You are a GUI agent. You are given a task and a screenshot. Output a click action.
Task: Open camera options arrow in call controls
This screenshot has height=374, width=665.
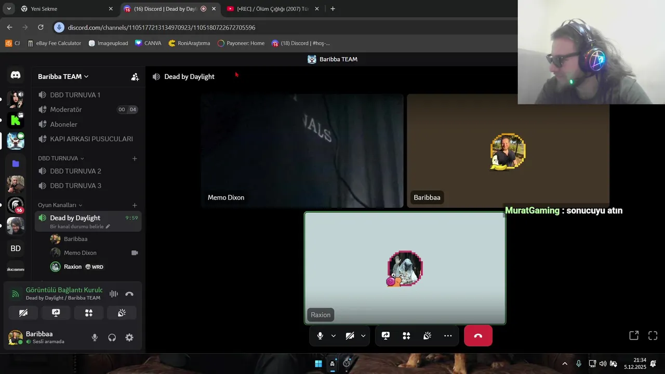[x=363, y=336]
